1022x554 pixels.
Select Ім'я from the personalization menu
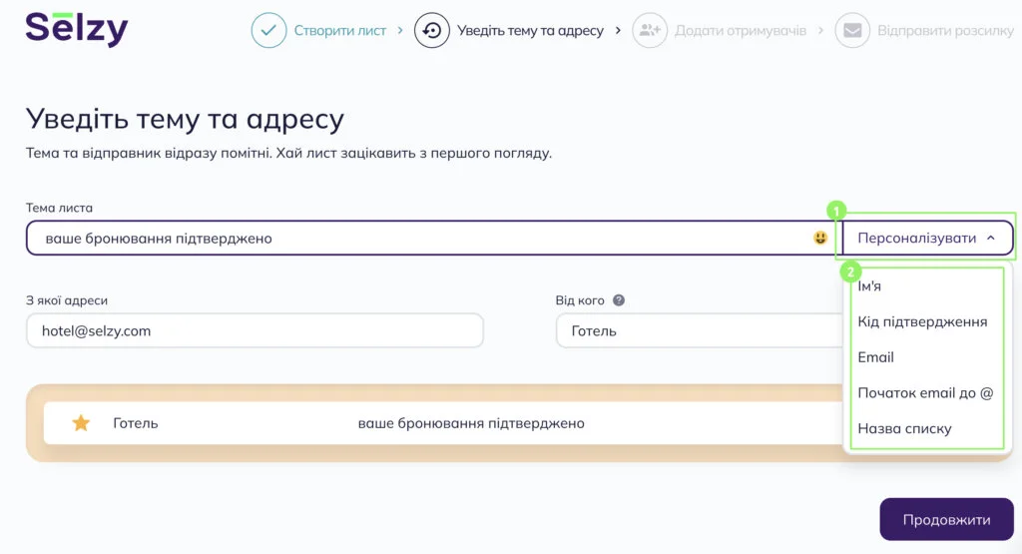869,286
